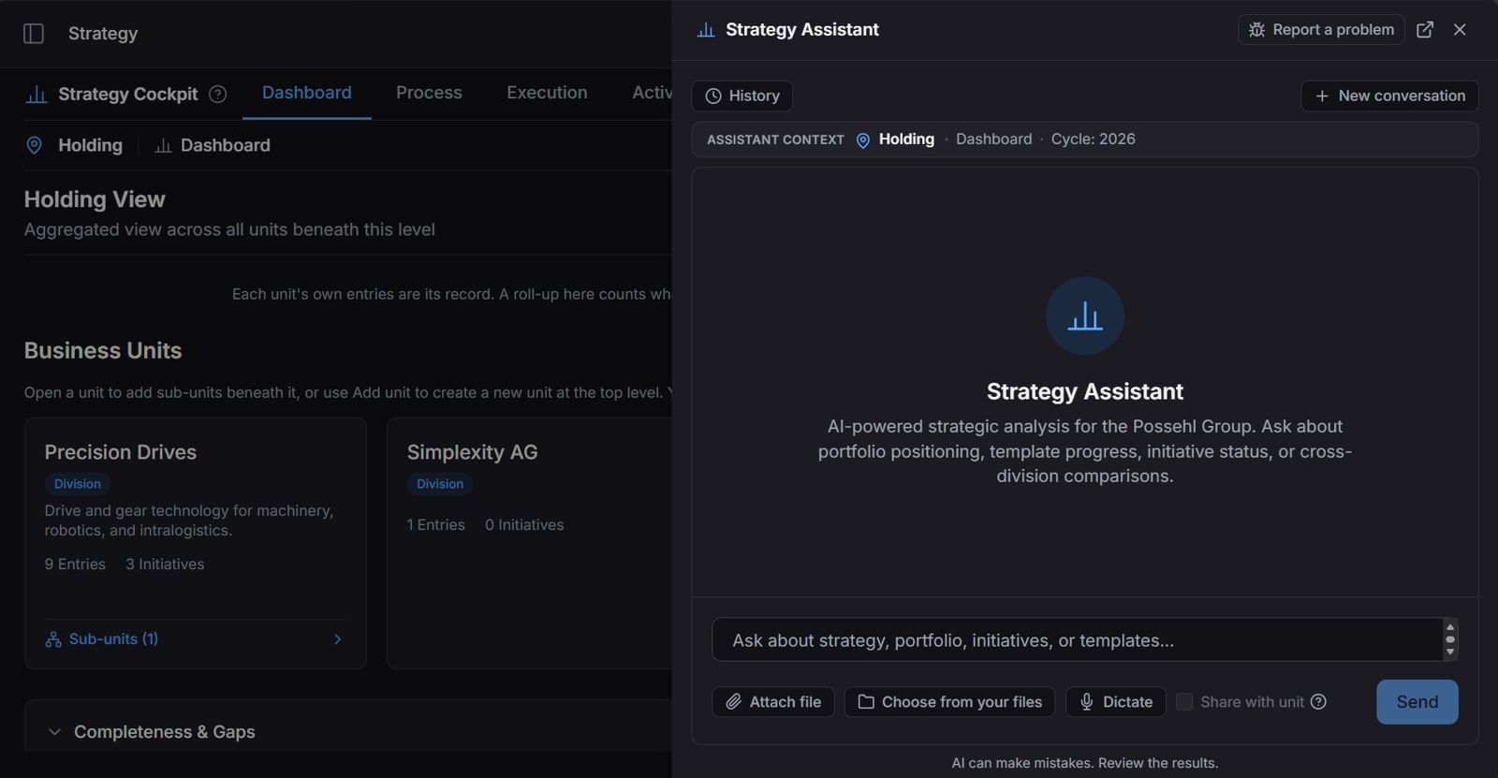Click the Holding breadcrumb label
This screenshot has width=1498, height=778.
[90, 145]
